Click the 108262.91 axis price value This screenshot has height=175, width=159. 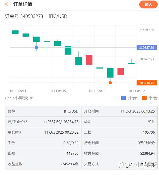pyautogui.click(x=147, y=59)
